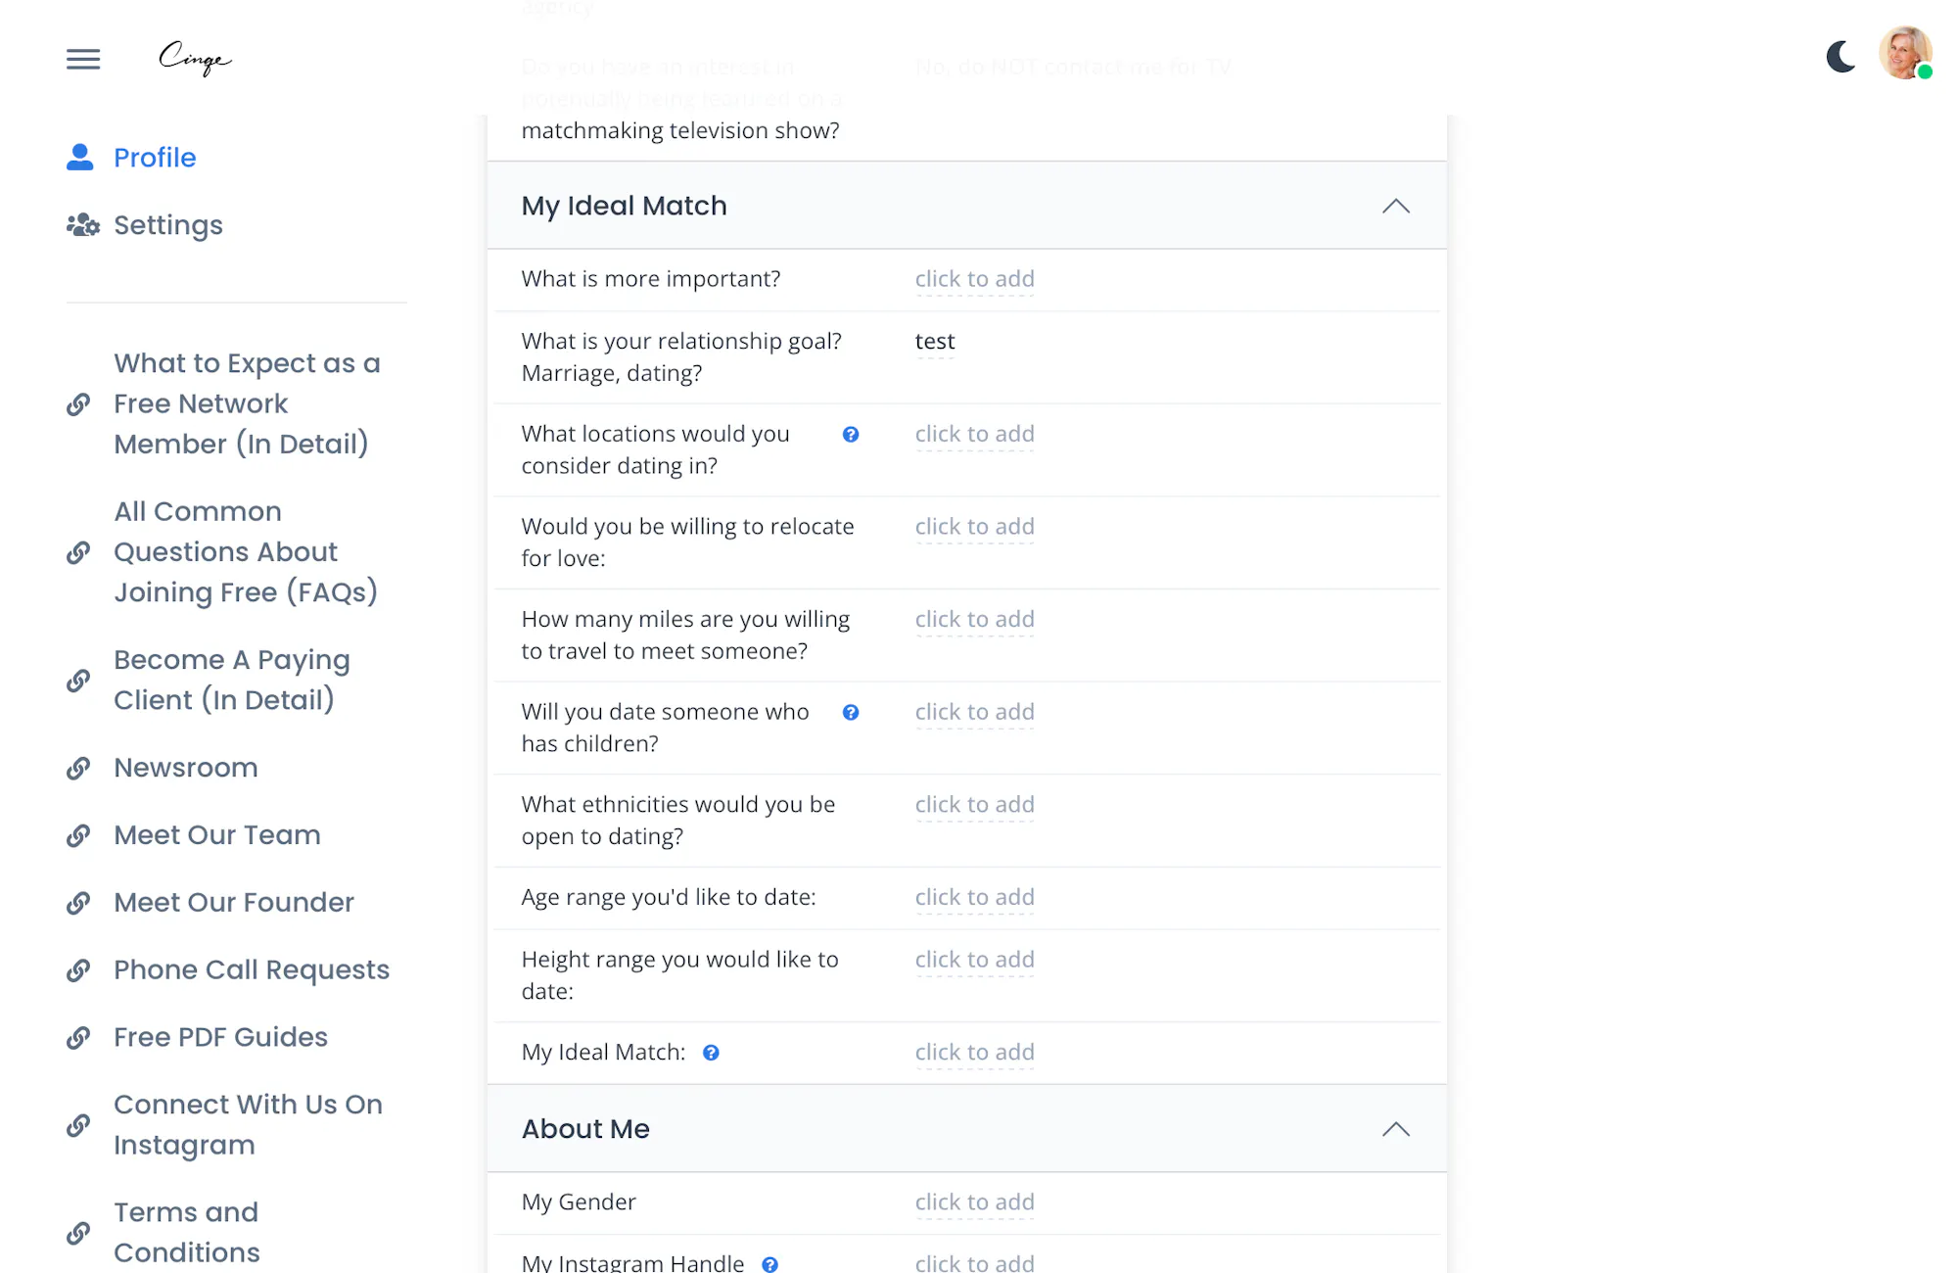Click the Settings users-gear icon
Image resolution: width=1958 pixels, height=1273 pixels.
click(x=83, y=225)
